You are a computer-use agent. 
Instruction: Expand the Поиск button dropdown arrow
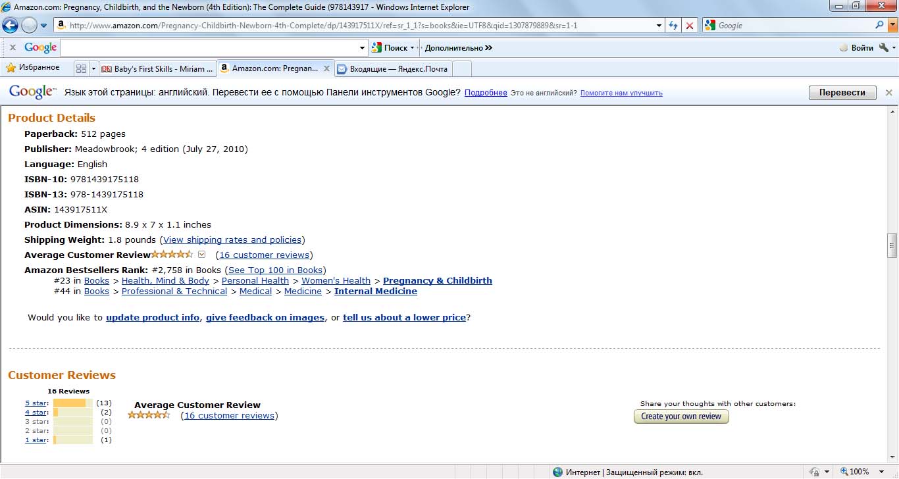click(x=413, y=47)
